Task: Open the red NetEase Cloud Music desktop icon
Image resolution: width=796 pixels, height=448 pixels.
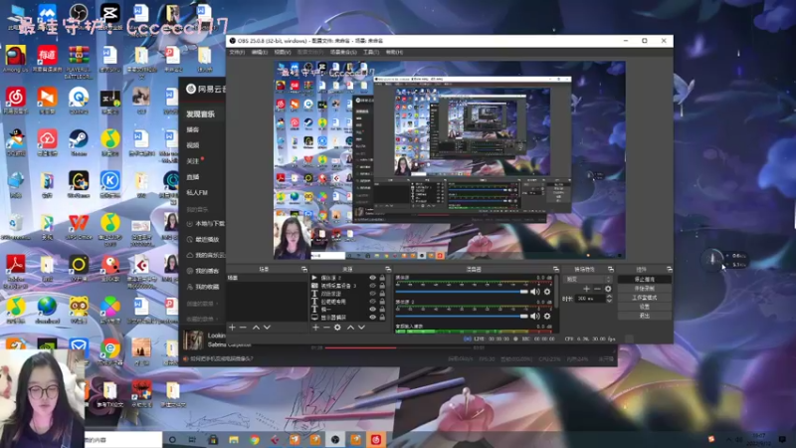Action: (16, 101)
